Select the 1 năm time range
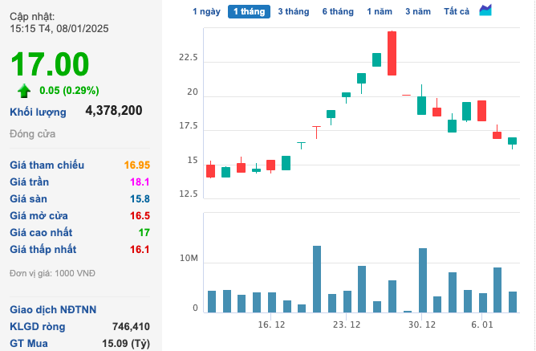Screen dimensions: 536x351 point(380,11)
